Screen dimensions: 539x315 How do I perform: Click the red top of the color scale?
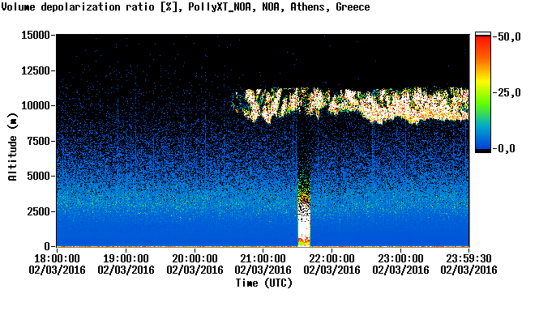click(483, 39)
